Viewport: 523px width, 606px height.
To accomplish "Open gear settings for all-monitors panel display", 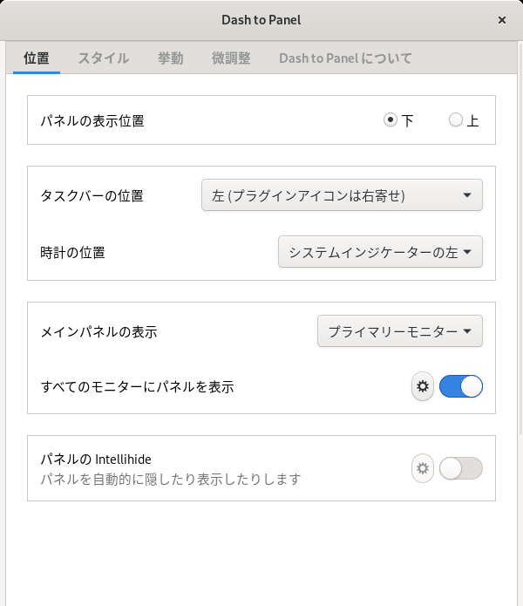I will [x=423, y=386].
